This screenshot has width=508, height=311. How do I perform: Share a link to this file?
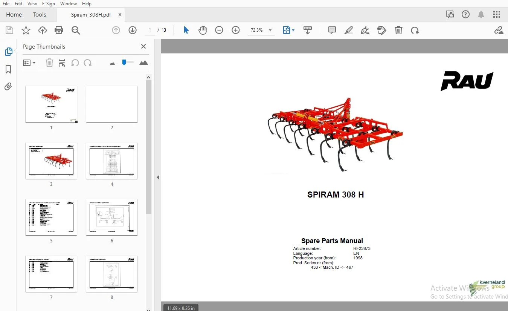[499, 30]
